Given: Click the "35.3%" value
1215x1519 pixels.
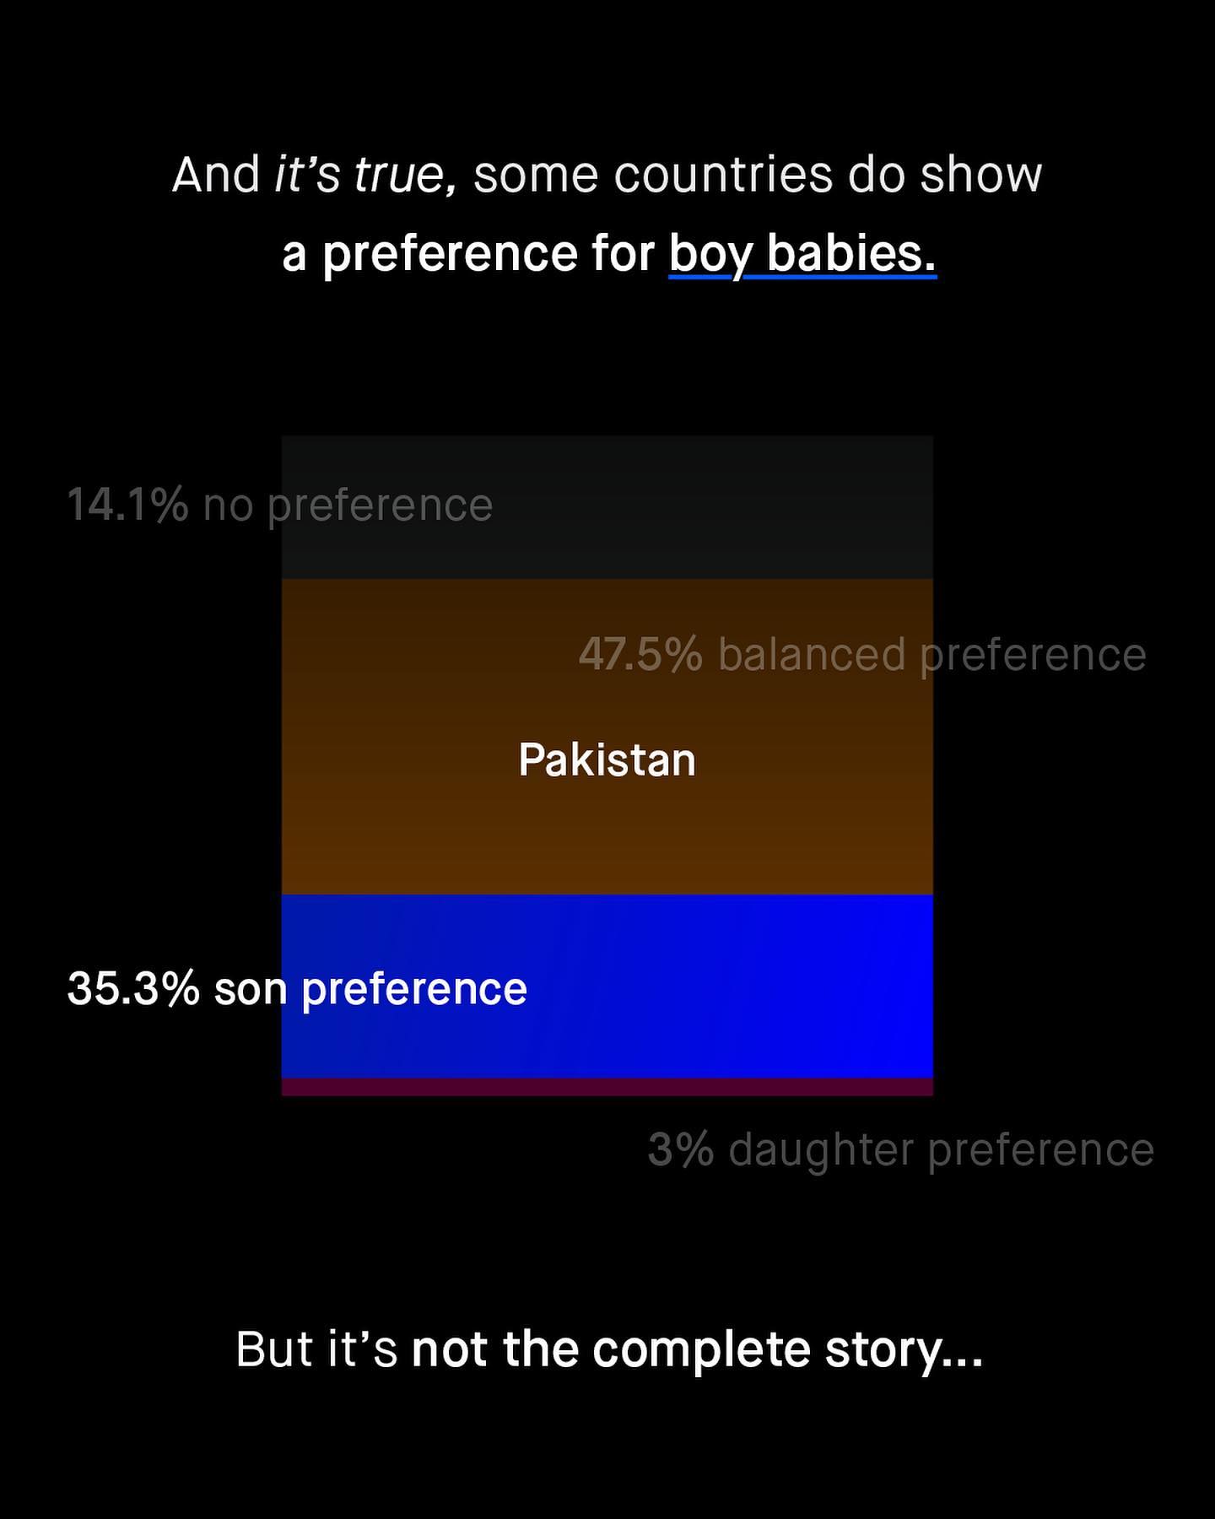Looking at the screenshot, I should coord(132,988).
